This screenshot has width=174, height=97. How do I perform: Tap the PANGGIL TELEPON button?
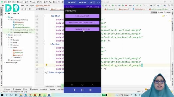point(82,29)
